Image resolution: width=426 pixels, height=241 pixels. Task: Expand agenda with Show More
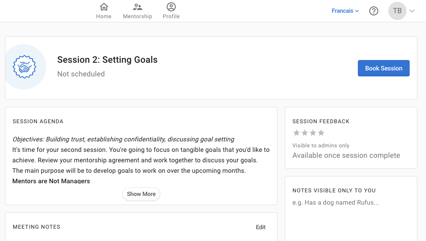coord(141,194)
